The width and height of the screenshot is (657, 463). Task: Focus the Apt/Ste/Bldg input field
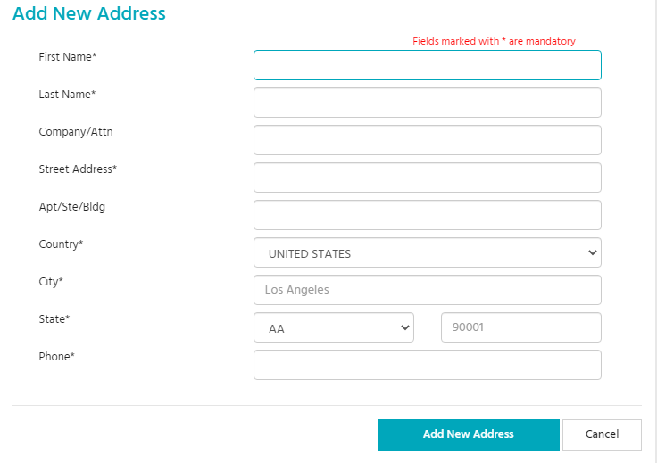click(x=427, y=215)
